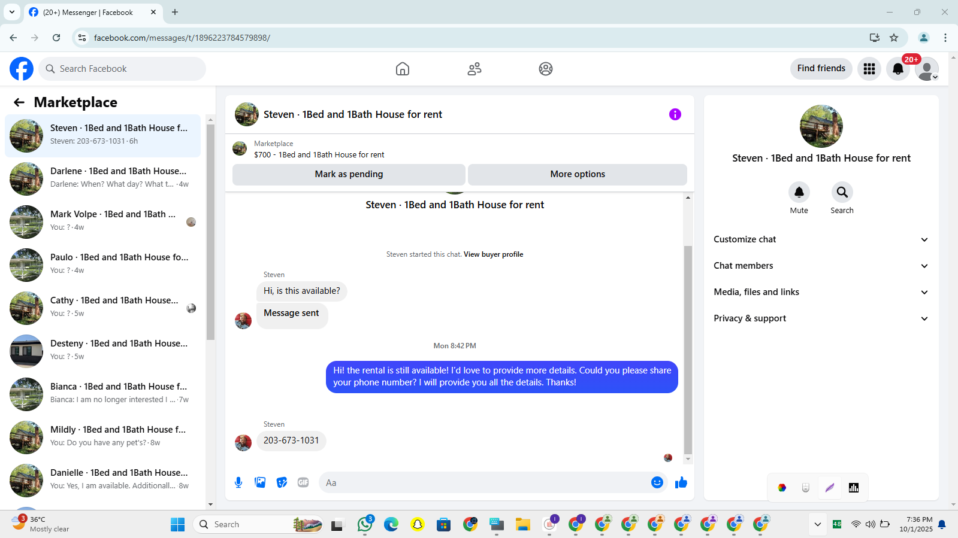Click the colorful circle extension icon
958x538 pixels.
(782, 488)
